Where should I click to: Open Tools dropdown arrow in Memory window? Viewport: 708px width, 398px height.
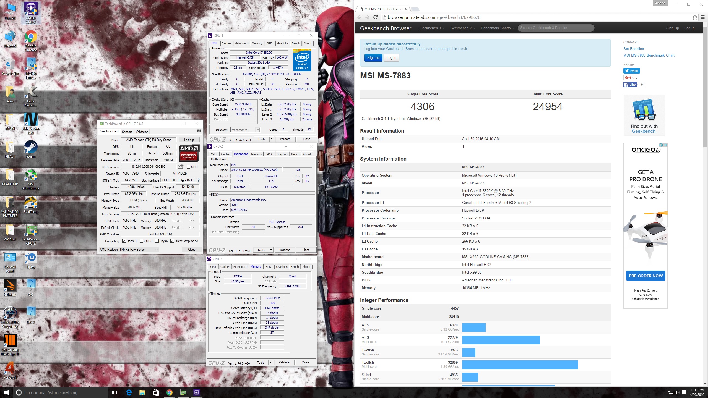pos(270,362)
